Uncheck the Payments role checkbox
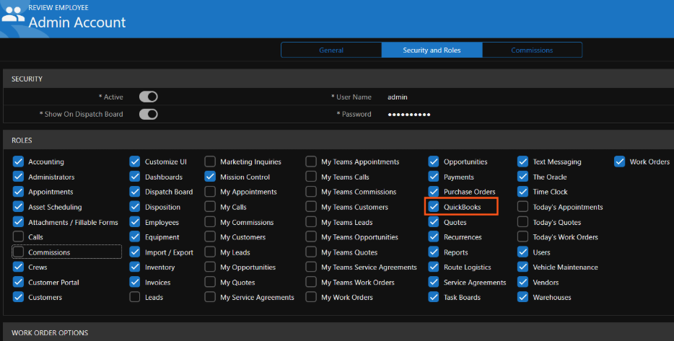Viewport: 674px width, 341px height. (433, 177)
